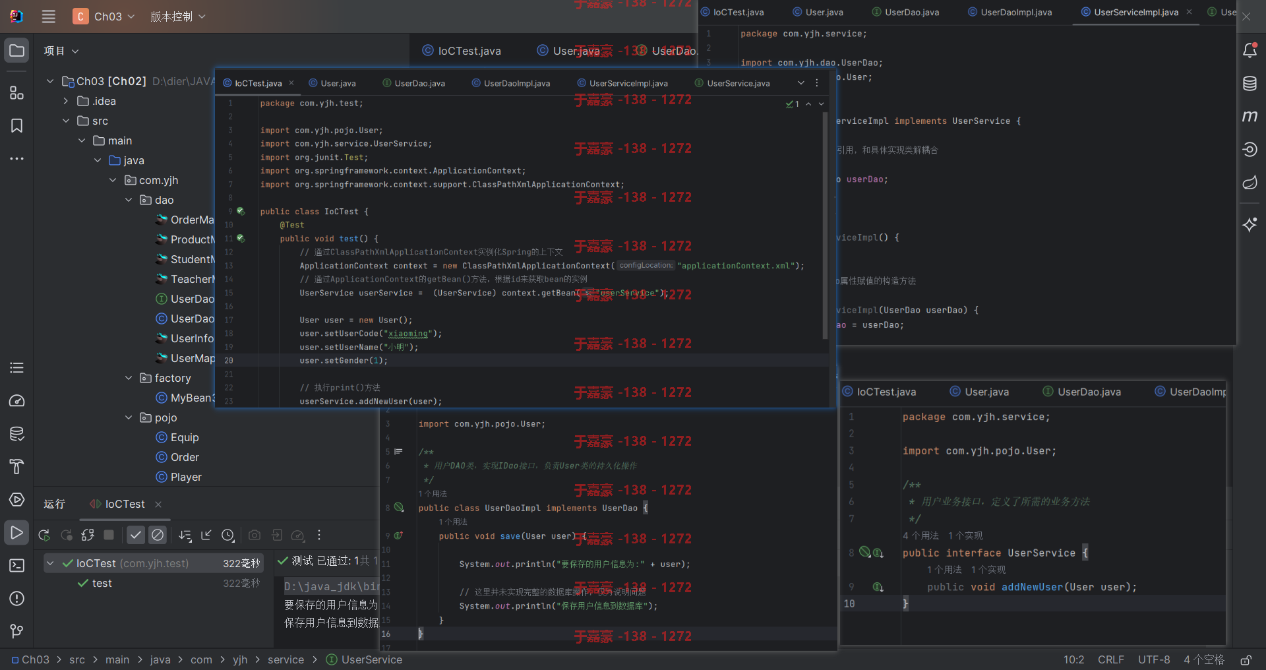The width and height of the screenshot is (1266, 670).
Task: Open the Build hammer tool window
Action: [x=17, y=467]
